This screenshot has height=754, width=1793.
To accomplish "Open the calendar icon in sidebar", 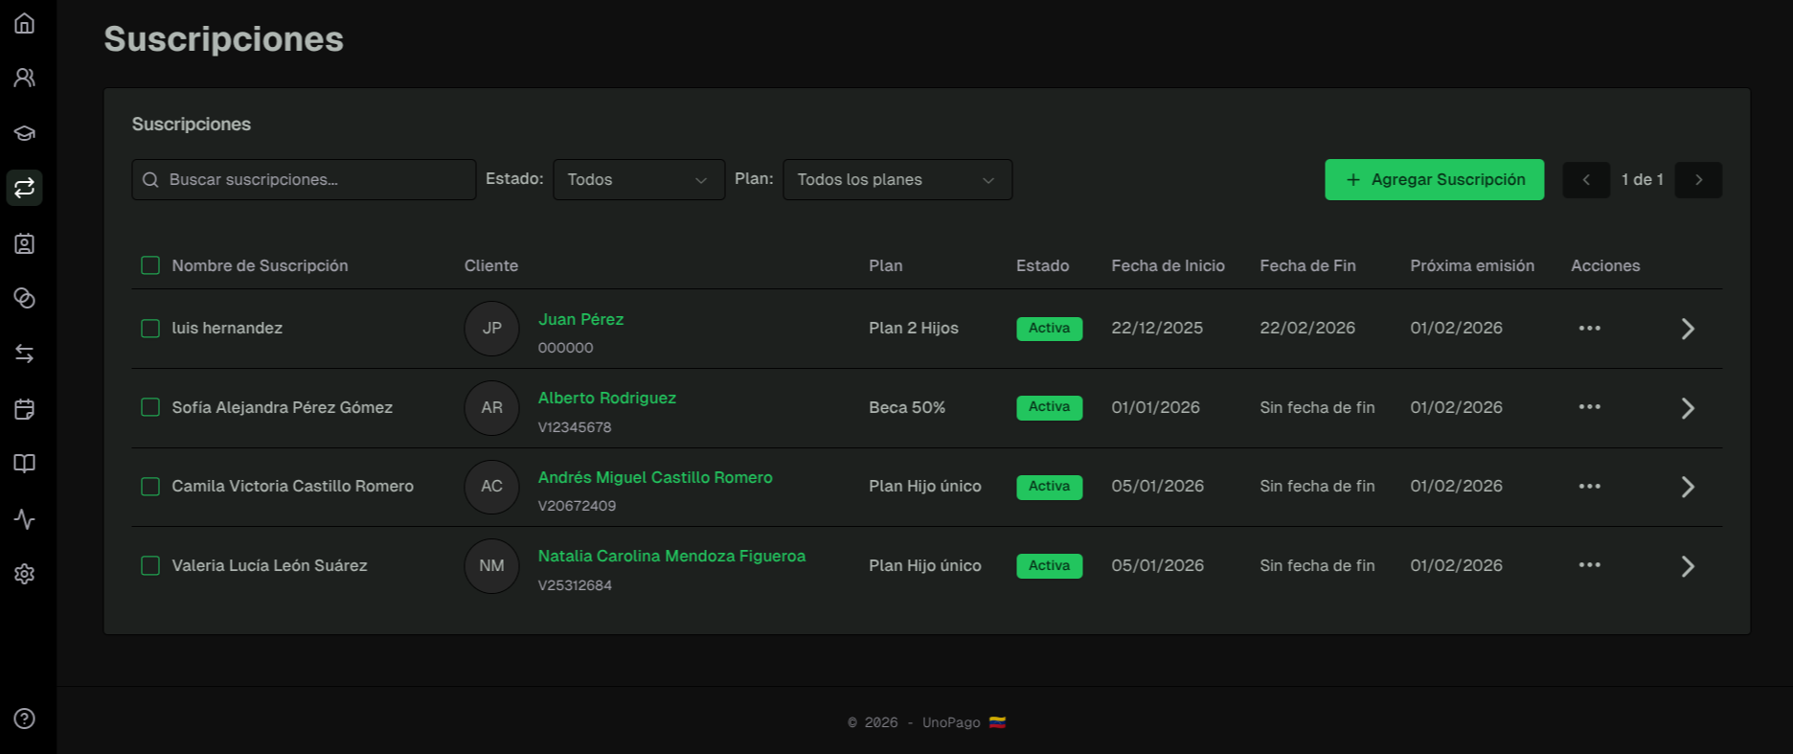I will 25,409.
